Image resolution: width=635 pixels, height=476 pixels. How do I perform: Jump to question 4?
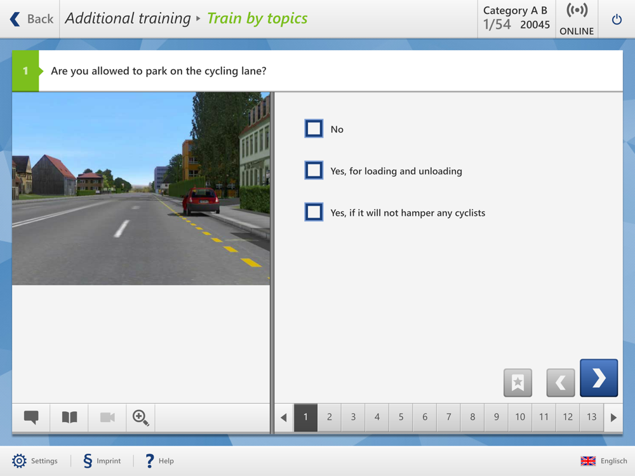pos(377,418)
